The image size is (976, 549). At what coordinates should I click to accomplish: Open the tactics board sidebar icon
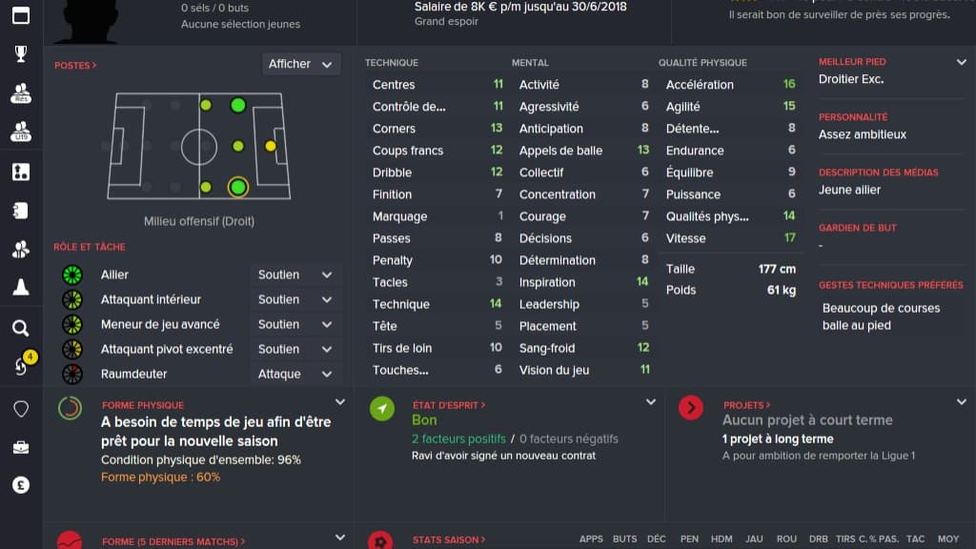point(21,172)
